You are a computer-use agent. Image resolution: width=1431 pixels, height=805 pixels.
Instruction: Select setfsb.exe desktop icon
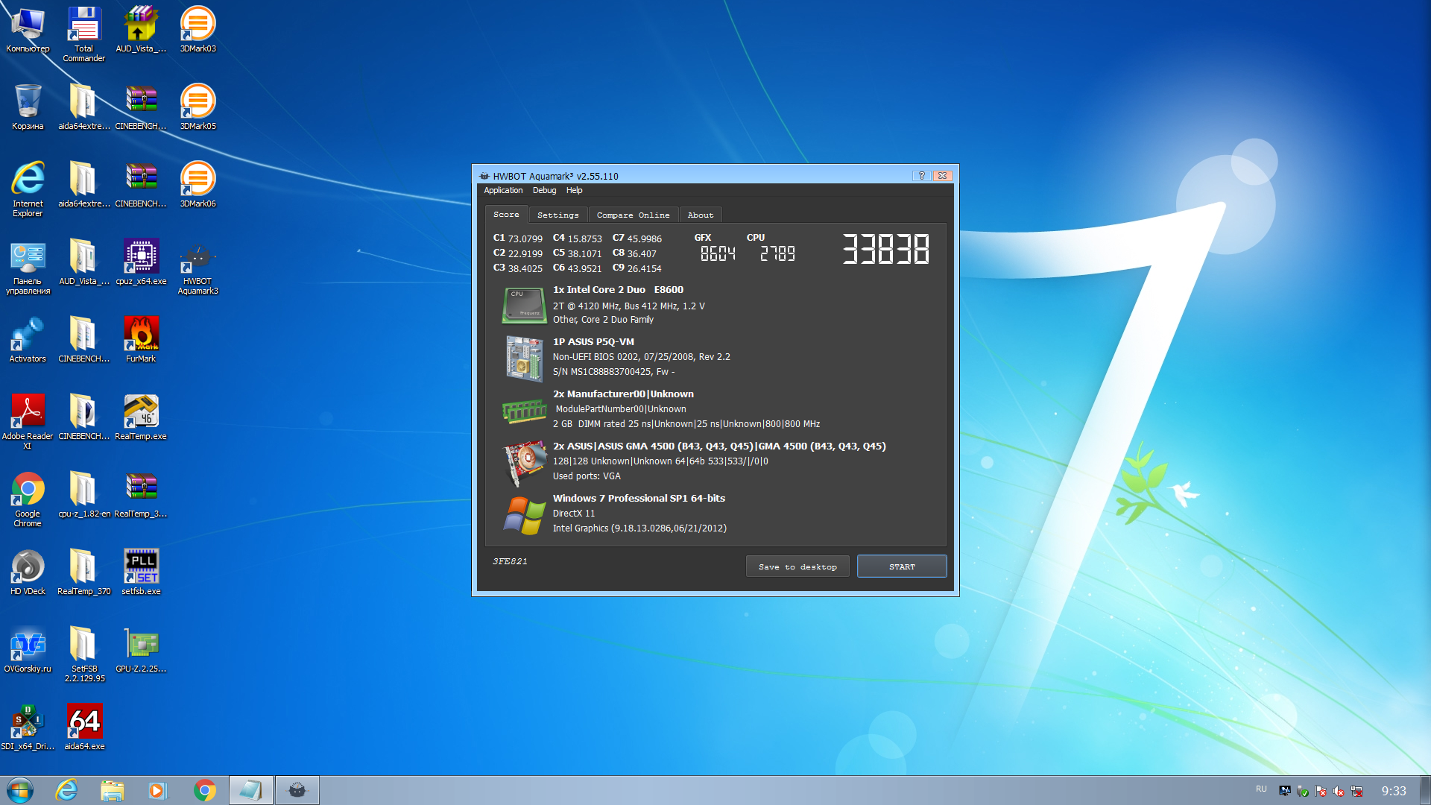pos(141,572)
